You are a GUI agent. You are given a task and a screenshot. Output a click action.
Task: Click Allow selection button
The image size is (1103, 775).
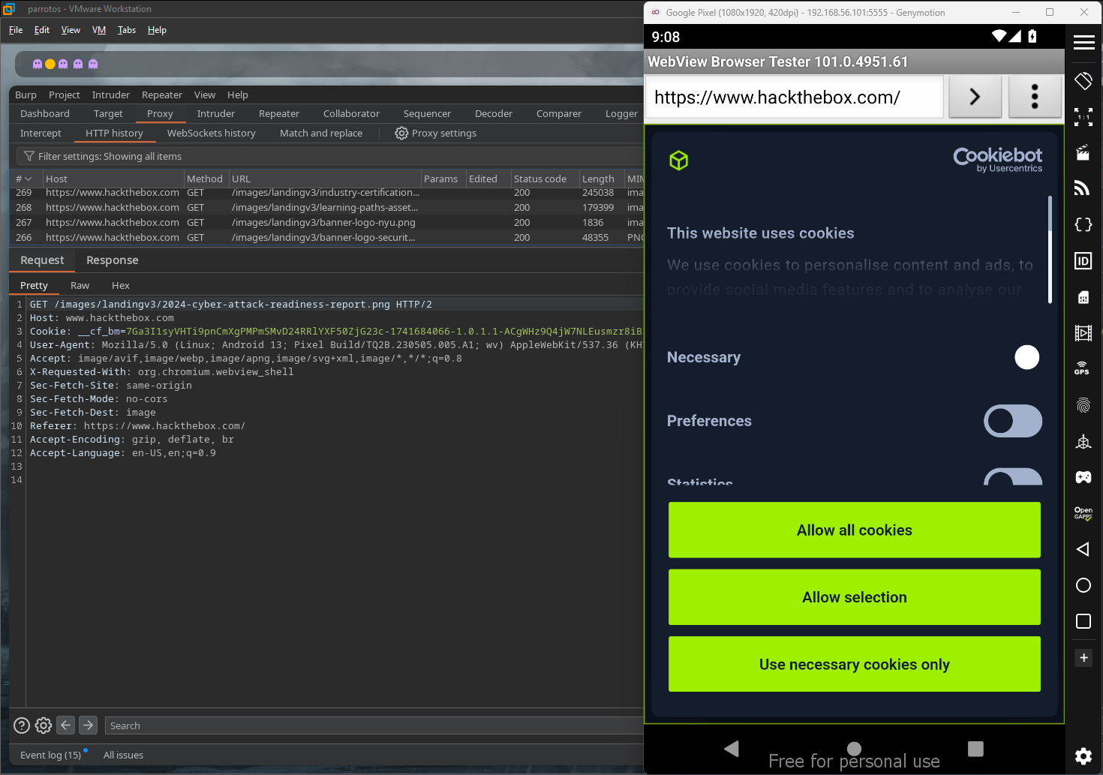[x=854, y=597]
